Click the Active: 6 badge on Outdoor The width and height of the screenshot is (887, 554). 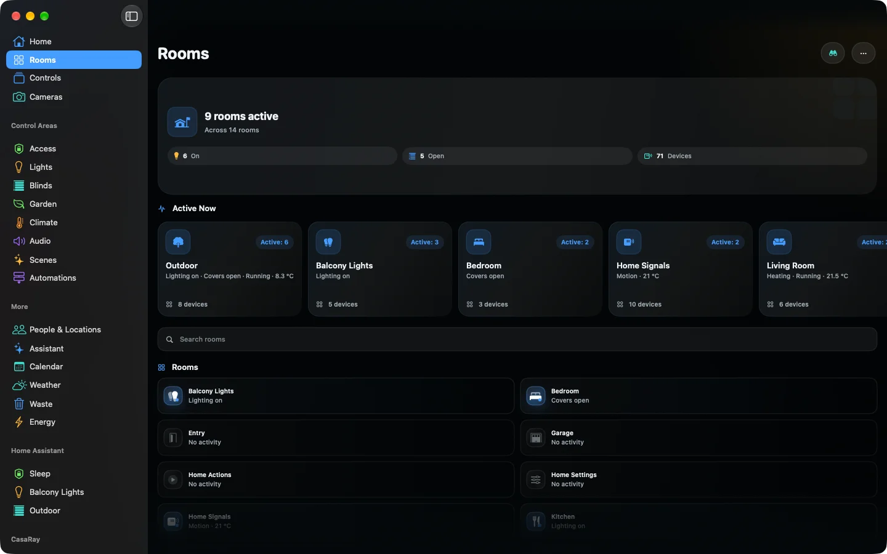[274, 242]
